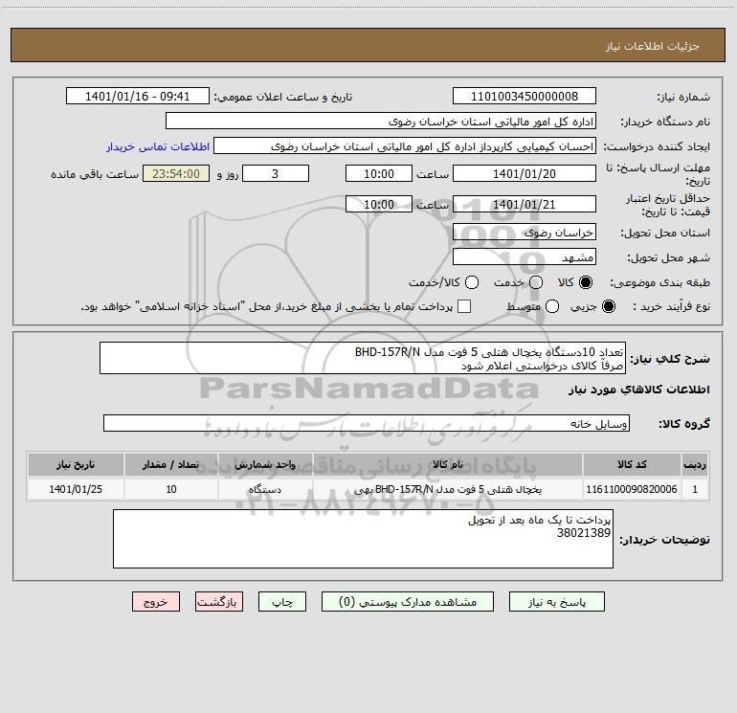Select the کالا radio button
Screen dimensions: 737x713
pyautogui.click(x=586, y=282)
